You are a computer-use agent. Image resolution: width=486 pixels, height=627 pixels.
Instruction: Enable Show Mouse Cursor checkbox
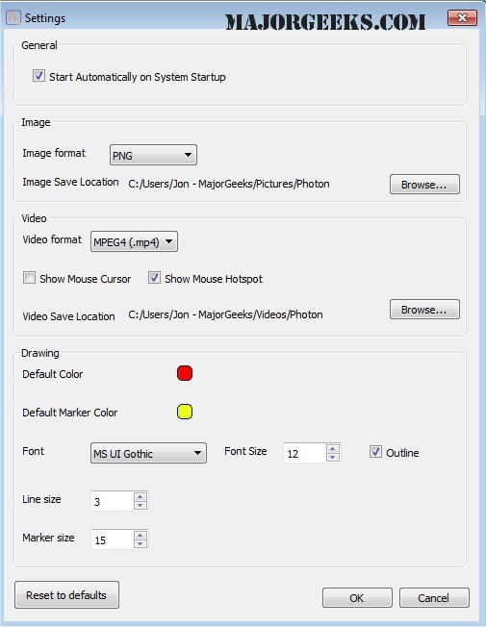[x=29, y=278]
